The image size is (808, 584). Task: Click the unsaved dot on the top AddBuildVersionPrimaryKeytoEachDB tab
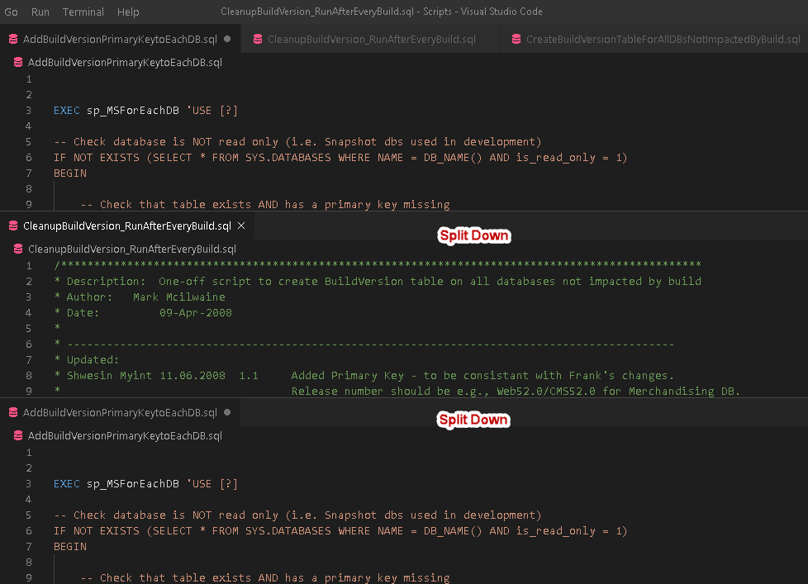point(227,40)
